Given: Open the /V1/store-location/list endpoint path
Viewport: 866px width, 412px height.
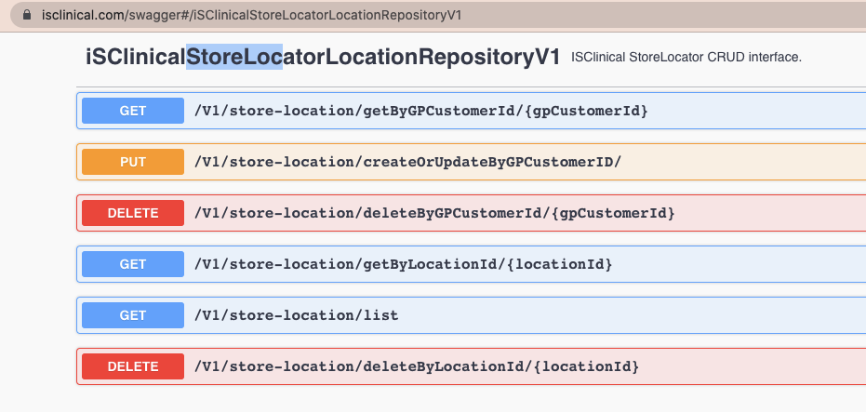Looking at the screenshot, I should coord(296,315).
